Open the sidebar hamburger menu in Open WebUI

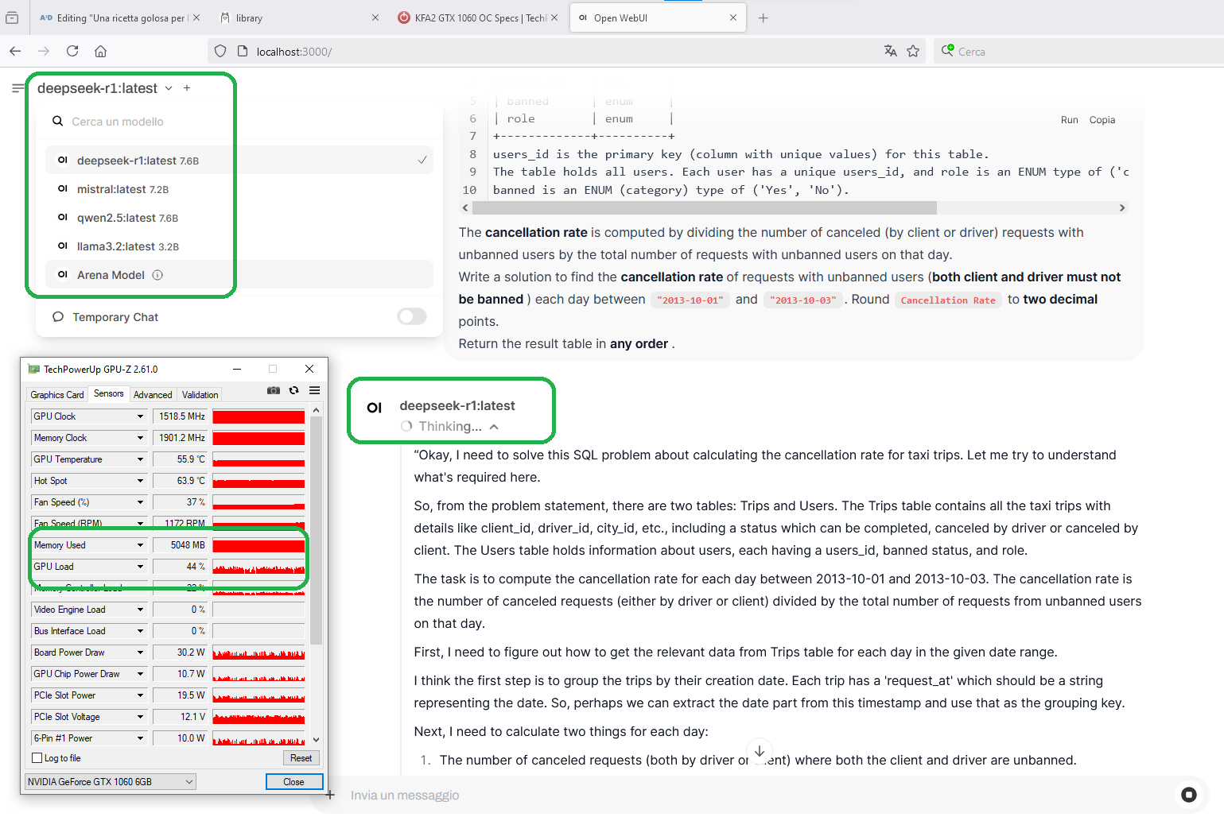click(17, 88)
